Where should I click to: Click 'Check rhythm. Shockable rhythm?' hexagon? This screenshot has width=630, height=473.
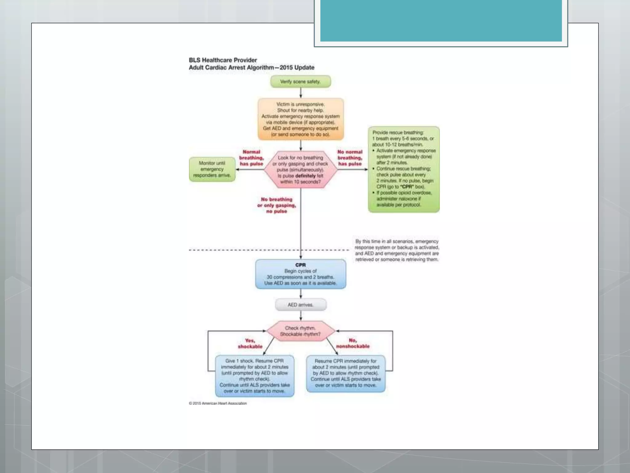click(x=301, y=331)
